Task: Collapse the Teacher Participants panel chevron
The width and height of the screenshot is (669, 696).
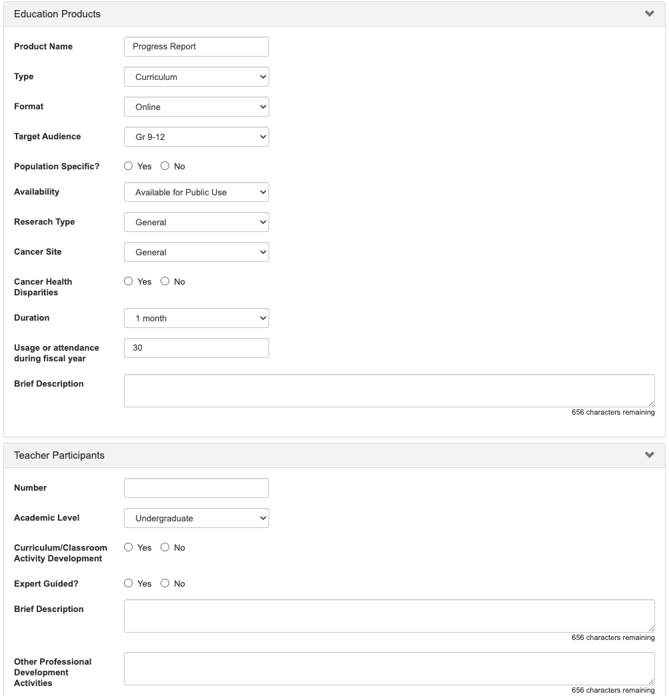Action: [x=650, y=455]
